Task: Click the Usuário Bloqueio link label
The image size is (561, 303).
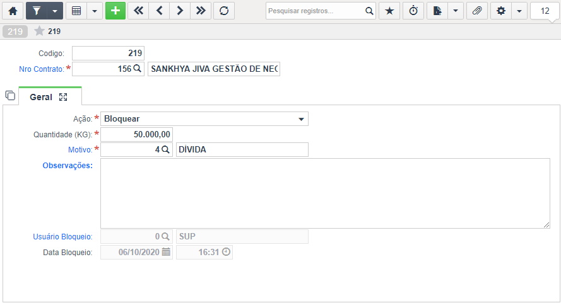Action: click(62, 236)
